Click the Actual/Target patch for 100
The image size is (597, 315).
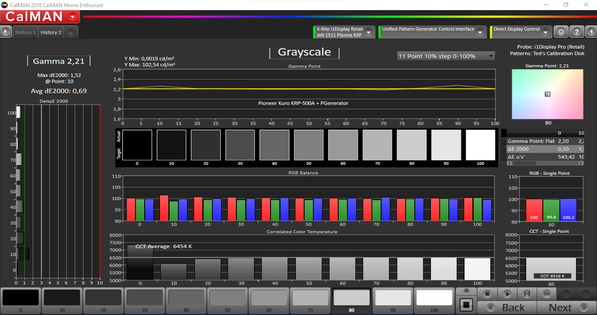480,145
